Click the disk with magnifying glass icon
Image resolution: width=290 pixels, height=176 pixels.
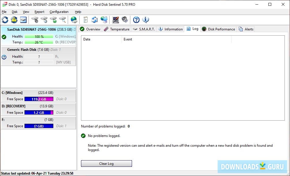point(63,20)
